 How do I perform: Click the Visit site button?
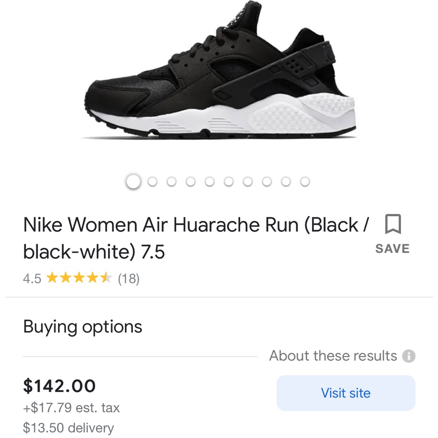346,393
